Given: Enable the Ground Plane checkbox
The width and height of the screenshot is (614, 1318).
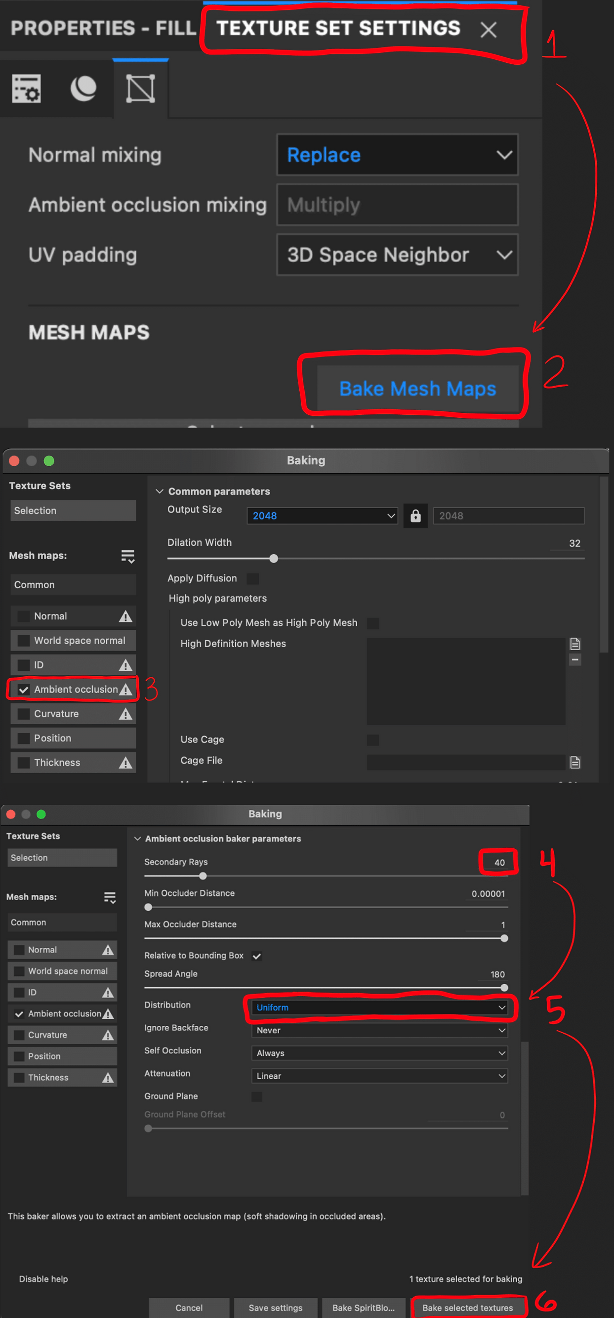Looking at the screenshot, I should 257,1097.
